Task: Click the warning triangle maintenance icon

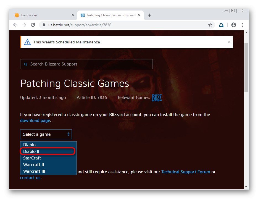Action: pos(27,42)
